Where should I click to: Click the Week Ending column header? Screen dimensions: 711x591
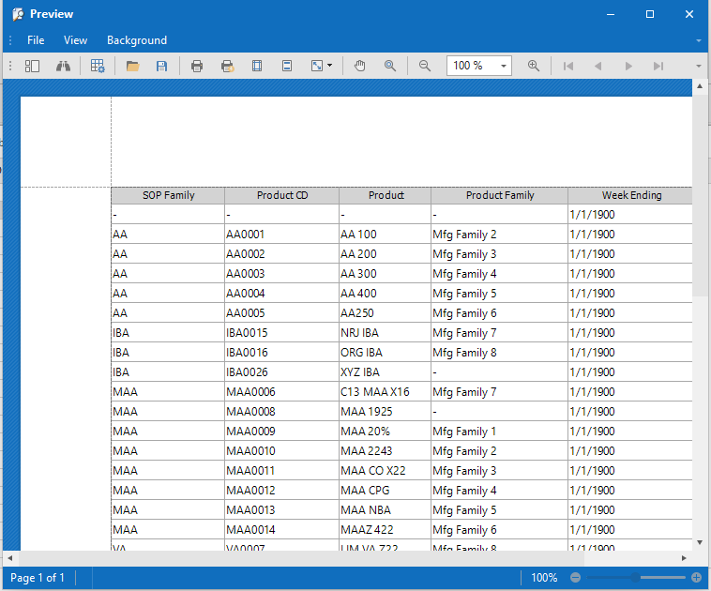(631, 195)
